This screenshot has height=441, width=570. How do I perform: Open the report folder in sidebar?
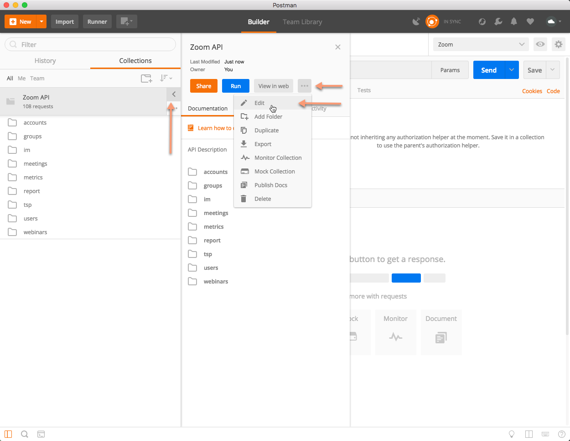(x=90, y=191)
